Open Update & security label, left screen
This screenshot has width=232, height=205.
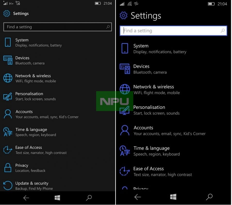[x=32, y=183]
